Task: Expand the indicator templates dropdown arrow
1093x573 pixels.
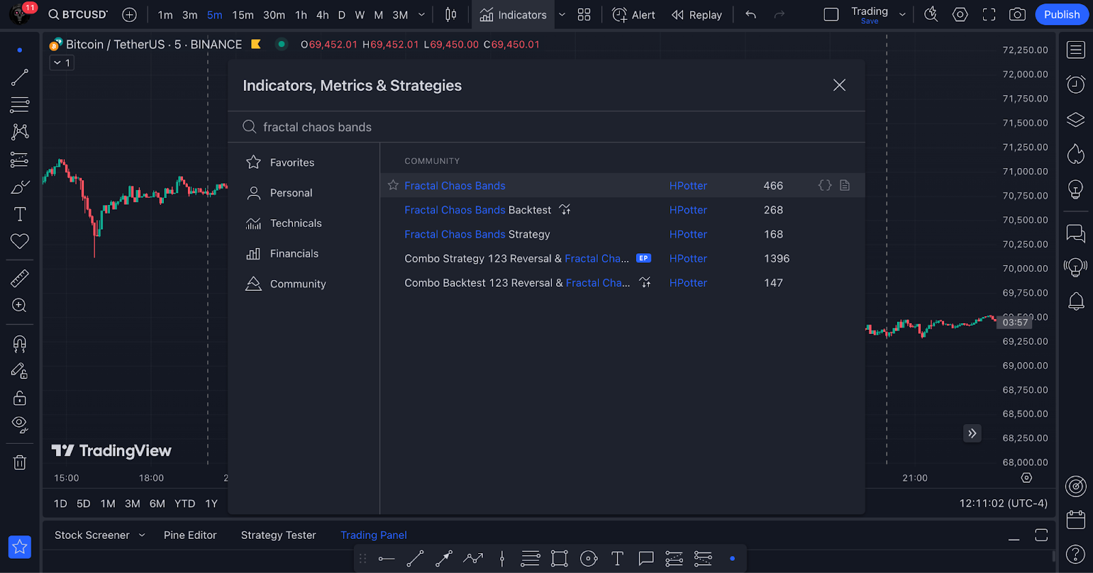Action: 562,14
